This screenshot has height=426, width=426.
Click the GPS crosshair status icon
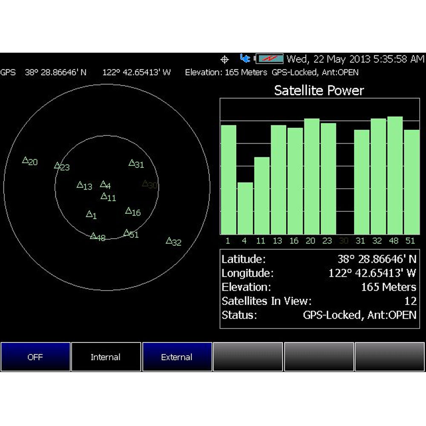coord(225,59)
